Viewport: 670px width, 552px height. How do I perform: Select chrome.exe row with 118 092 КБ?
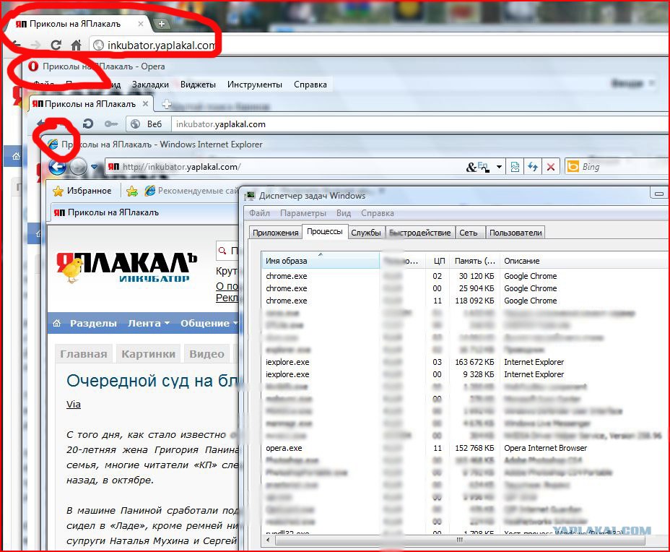466,301
